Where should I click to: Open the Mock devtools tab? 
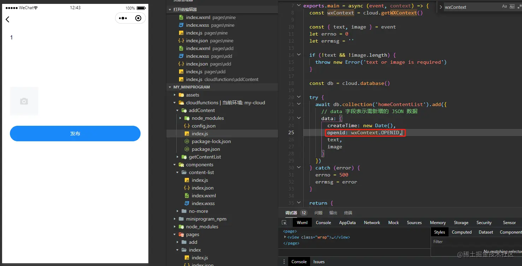point(393,223)
